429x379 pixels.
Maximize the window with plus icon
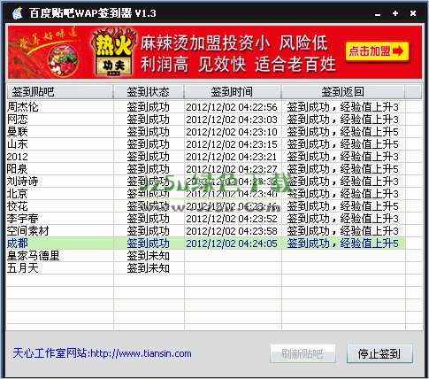click(x=395, y=13)
